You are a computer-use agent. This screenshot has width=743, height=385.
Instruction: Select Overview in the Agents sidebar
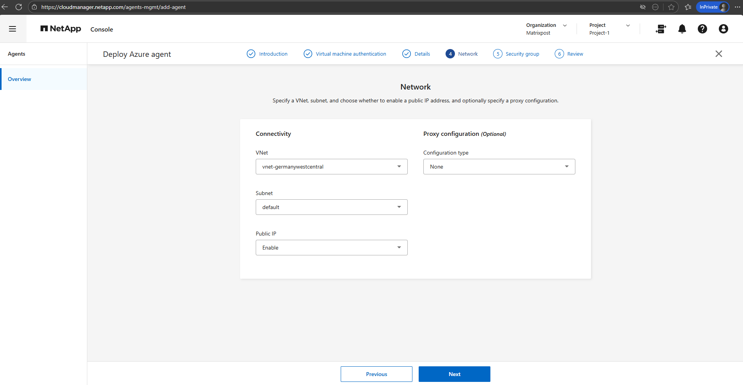19,79
